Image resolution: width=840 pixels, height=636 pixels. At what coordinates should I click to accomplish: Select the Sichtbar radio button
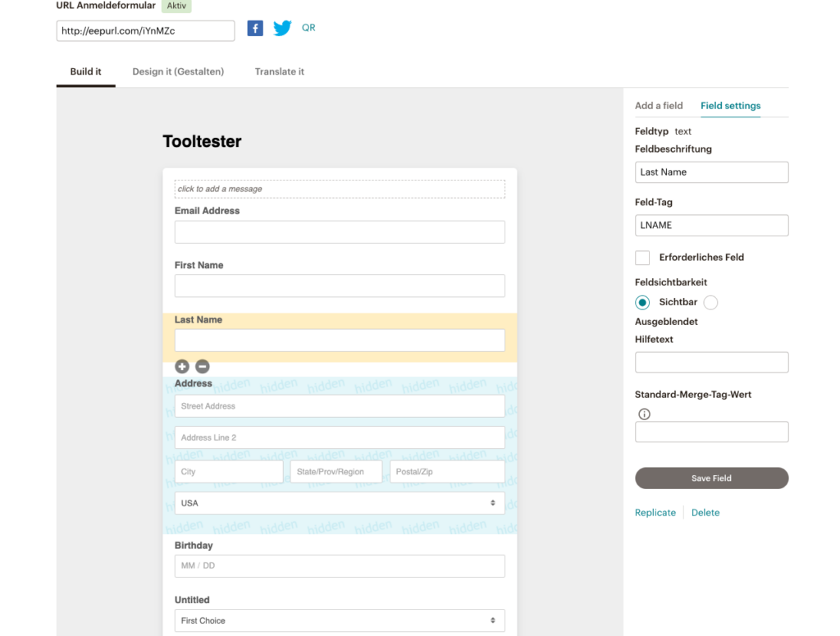click(x=642, y=302)
